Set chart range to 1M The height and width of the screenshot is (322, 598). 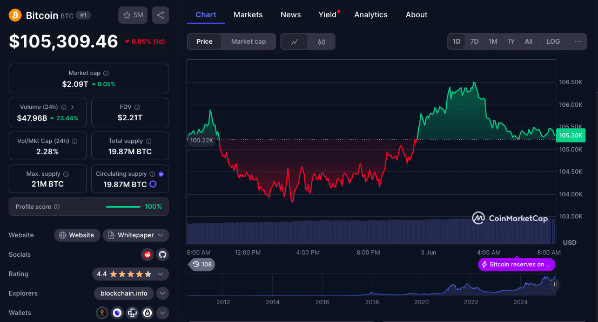pyautogui.click(x=493, y=42)
